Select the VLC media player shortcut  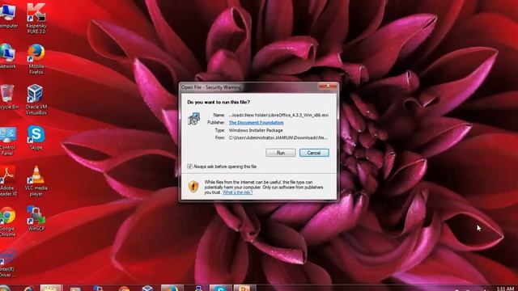pyautogui.click(x=36, y=181)
